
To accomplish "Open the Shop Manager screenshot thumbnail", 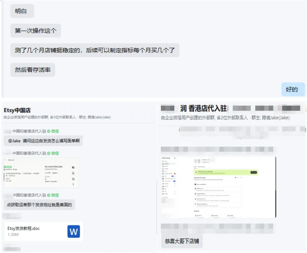I will (x=218, y=187).
